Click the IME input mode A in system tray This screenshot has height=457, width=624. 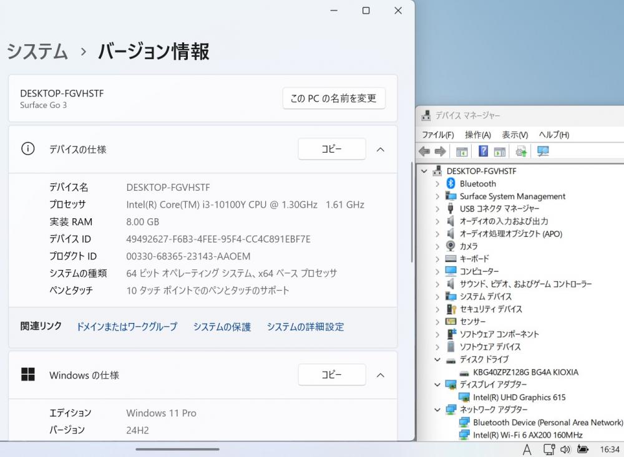[x=527, y=450]
